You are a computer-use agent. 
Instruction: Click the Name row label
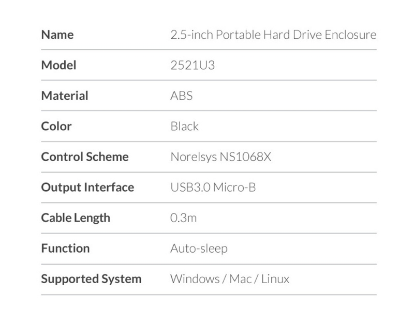(57, 35)
